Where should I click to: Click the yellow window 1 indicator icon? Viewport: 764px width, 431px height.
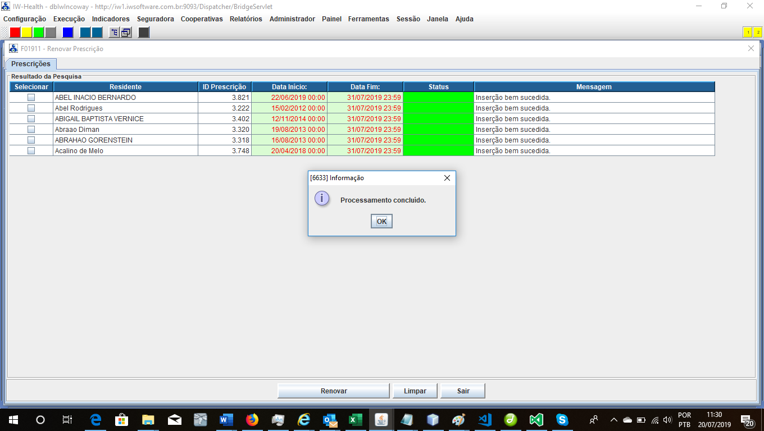(748, 32)
